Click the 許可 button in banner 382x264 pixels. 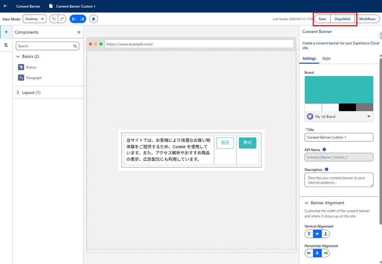click(x=247, y=143)
